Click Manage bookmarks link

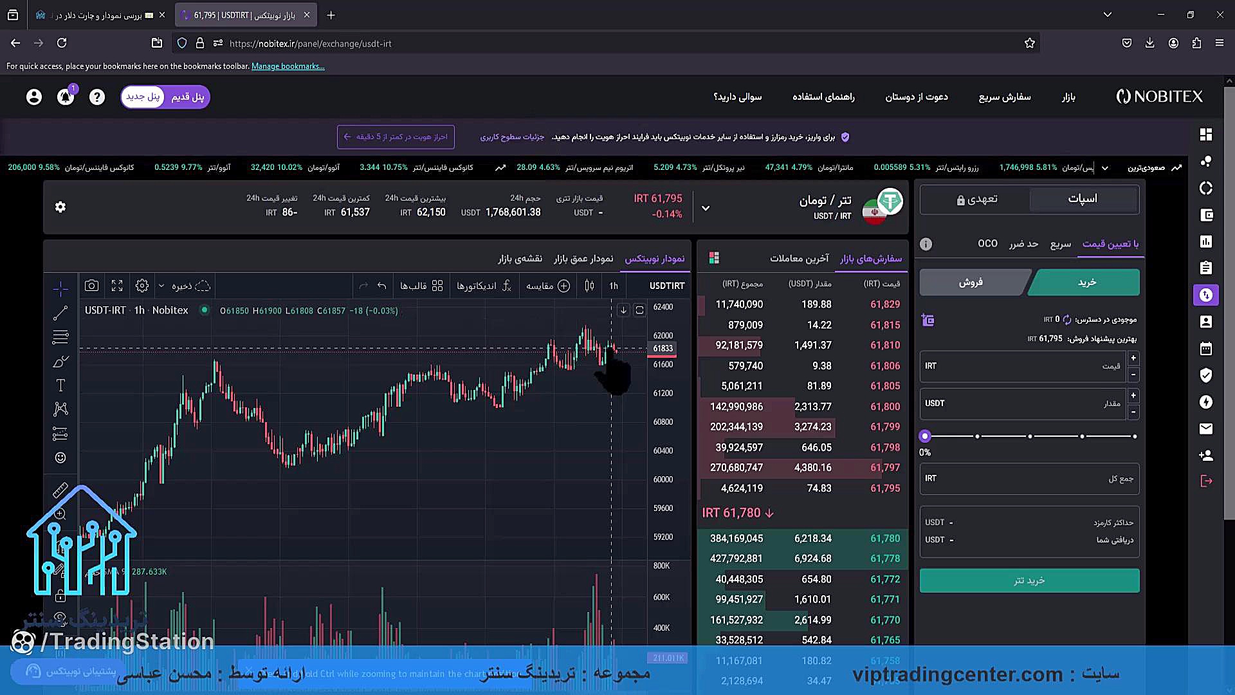pos(288,66)
